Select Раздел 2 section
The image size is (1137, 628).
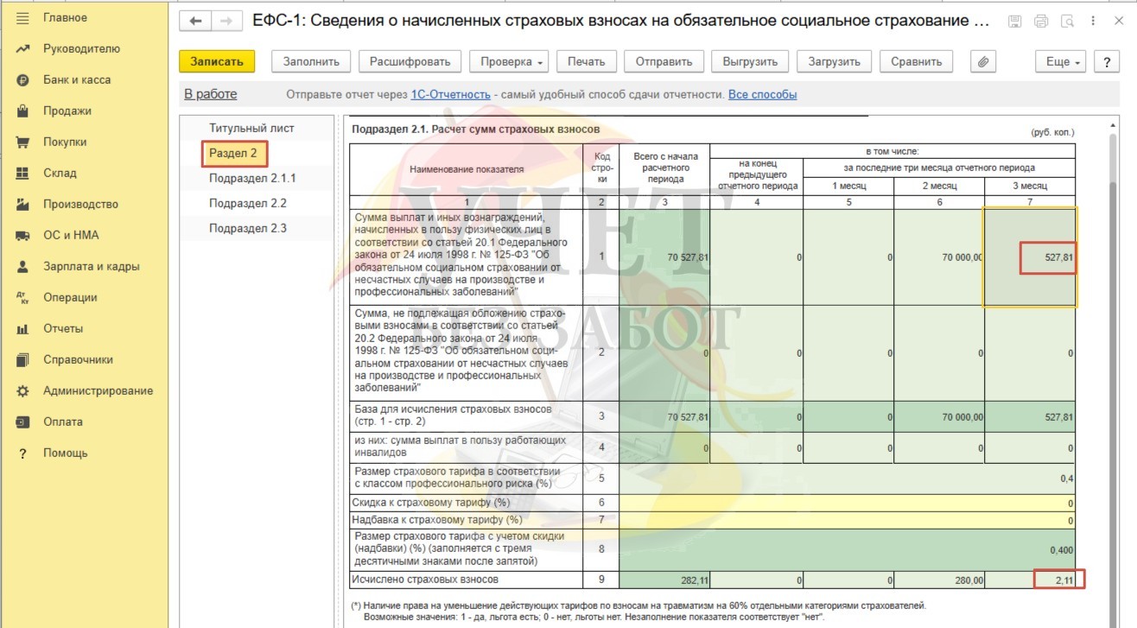pos(235,153)
